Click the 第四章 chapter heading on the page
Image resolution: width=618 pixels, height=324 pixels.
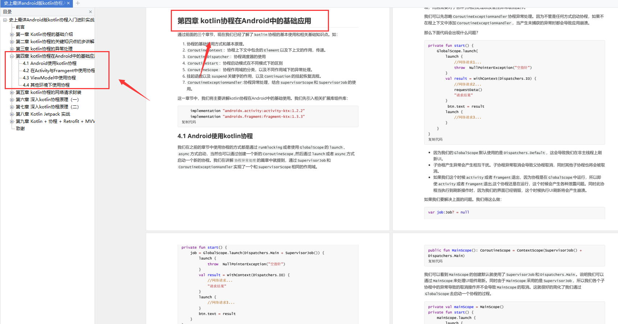[x=244, y=21]
